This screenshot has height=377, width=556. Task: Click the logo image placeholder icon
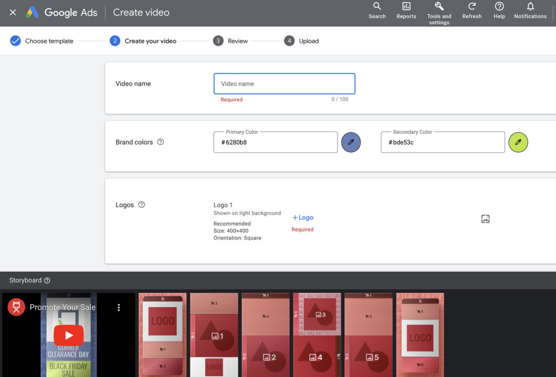pos(485,219)
